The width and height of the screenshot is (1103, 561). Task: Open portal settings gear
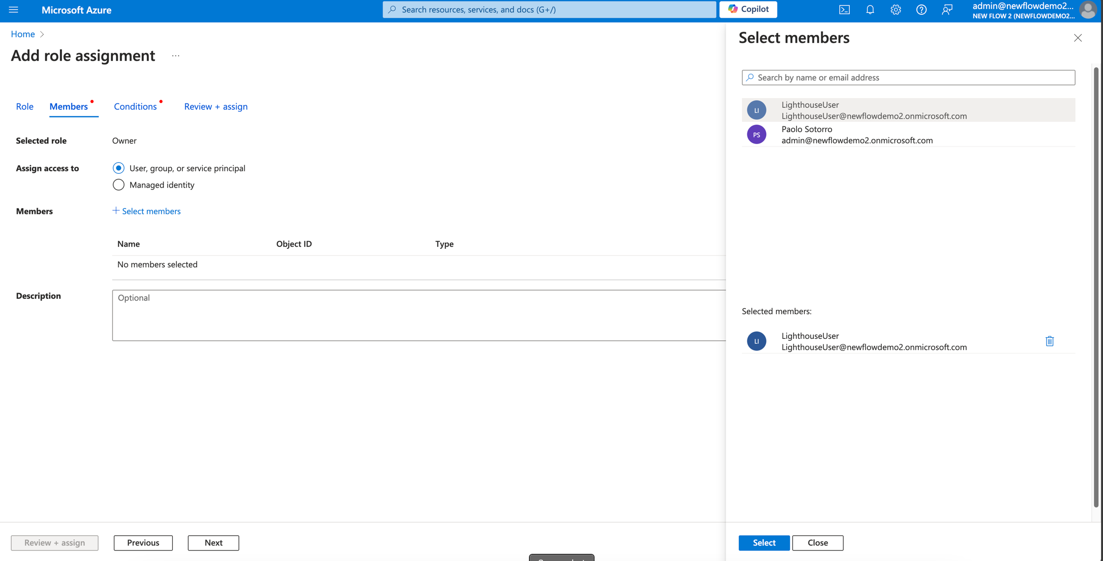[x=895, y=10]
